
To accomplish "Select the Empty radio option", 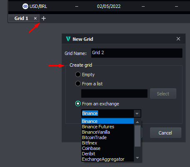I will (x=78, y=75).
